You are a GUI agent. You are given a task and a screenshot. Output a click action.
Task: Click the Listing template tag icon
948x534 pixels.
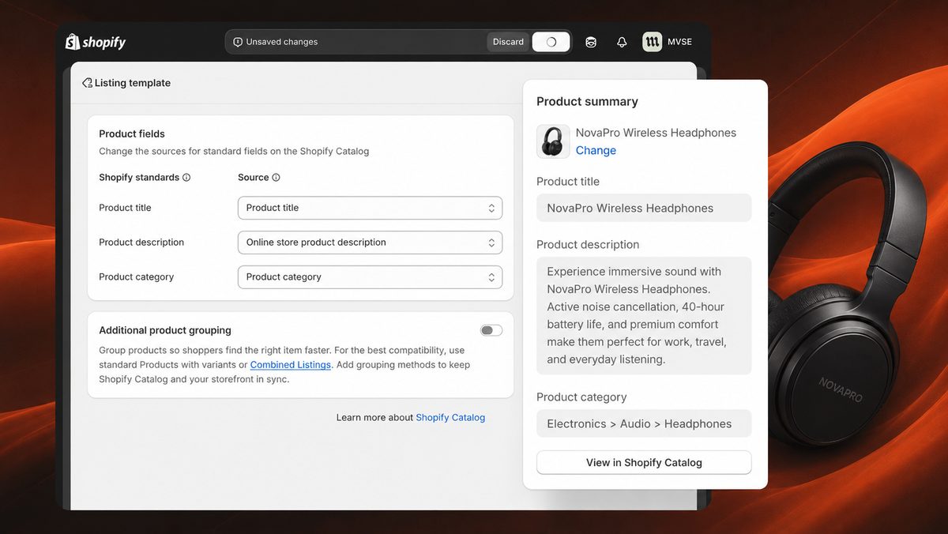87,83
